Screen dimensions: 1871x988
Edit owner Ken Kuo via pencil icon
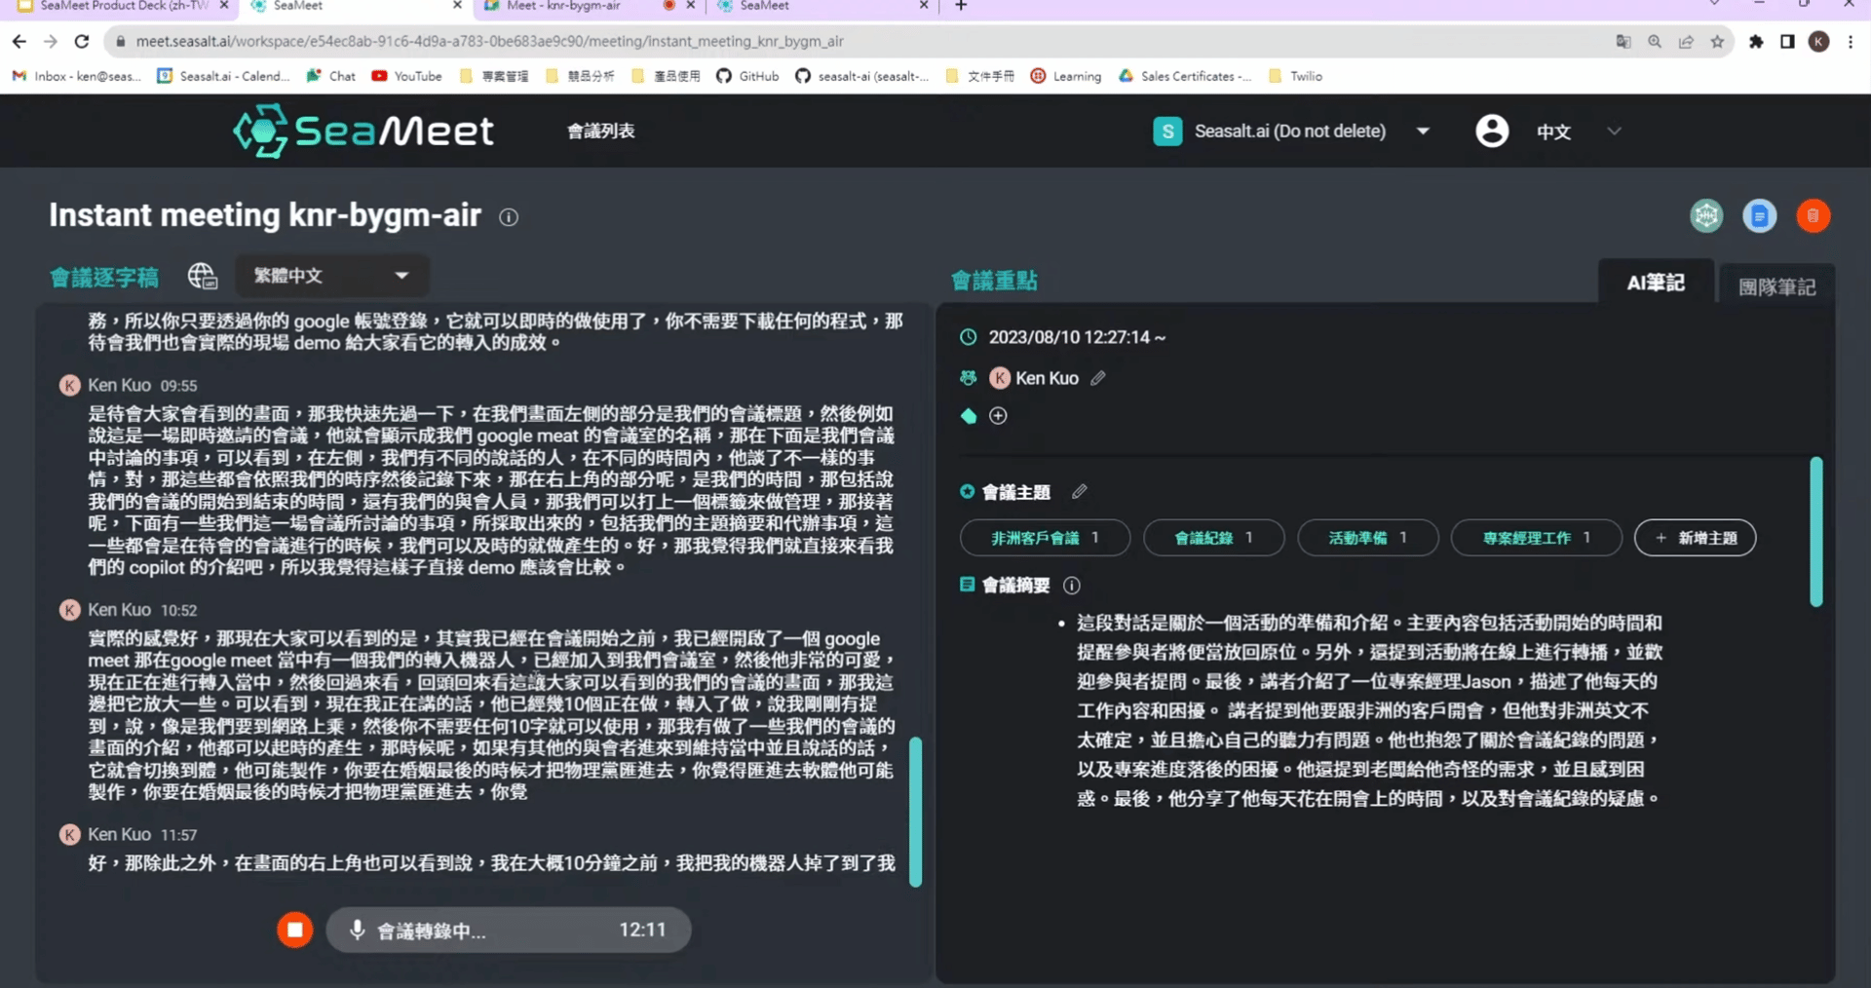pos(1098,379)
